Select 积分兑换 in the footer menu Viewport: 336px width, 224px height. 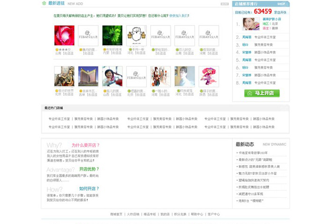tap(180, 214)
